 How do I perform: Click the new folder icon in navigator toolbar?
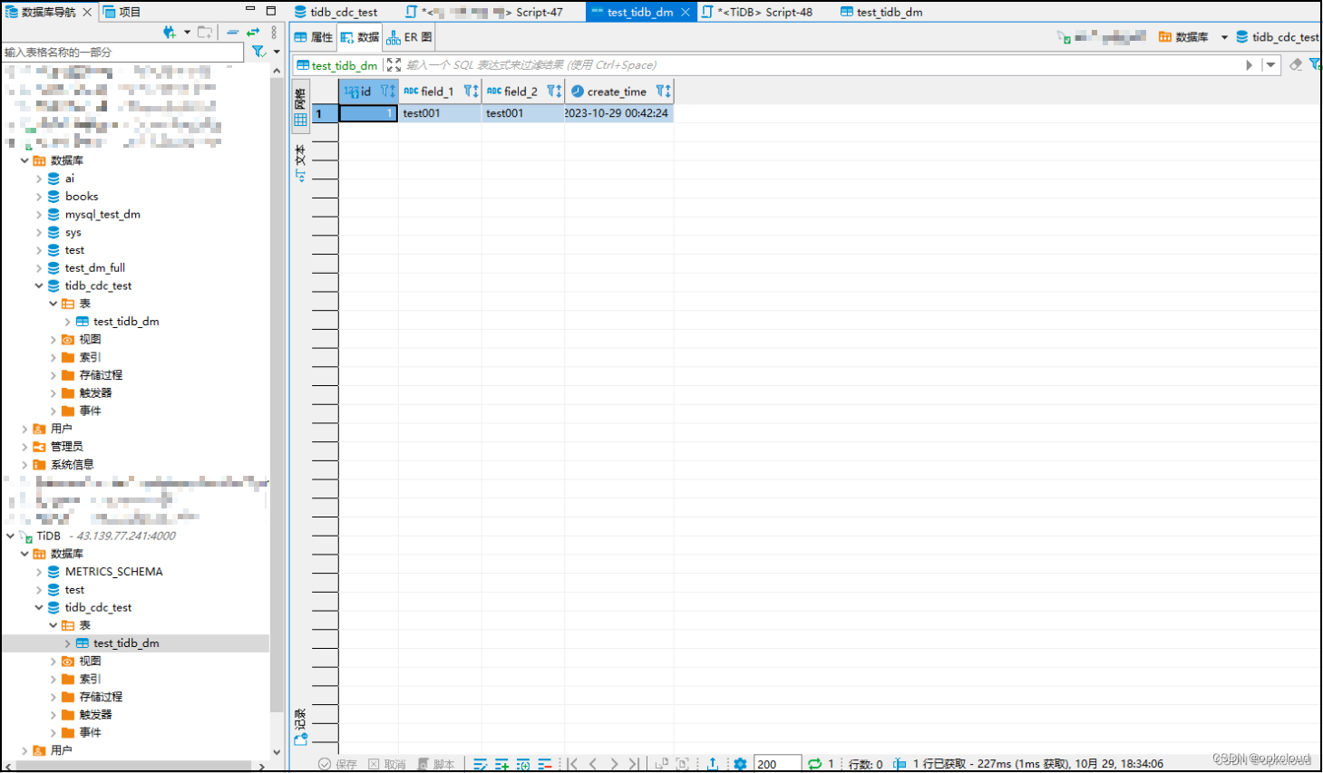pos(205,33)
